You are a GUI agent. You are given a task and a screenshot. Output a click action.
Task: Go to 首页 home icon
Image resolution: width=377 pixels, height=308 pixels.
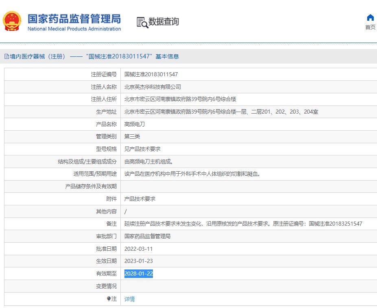point(370,18)
